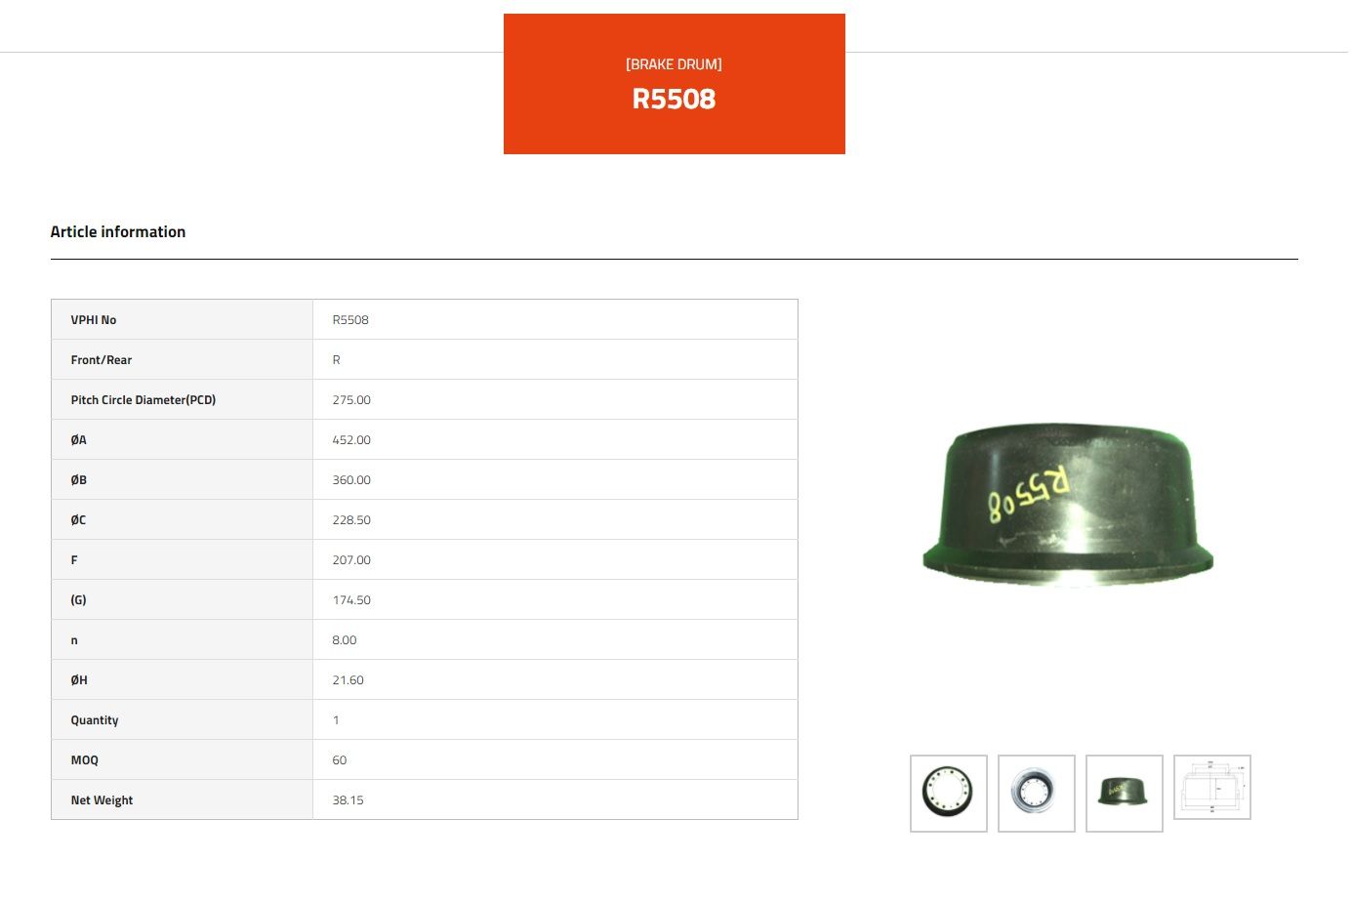Screen dimensions: 1352x901
Task: Click the Front/Rear row label
Action: click(x=102, y=360)
